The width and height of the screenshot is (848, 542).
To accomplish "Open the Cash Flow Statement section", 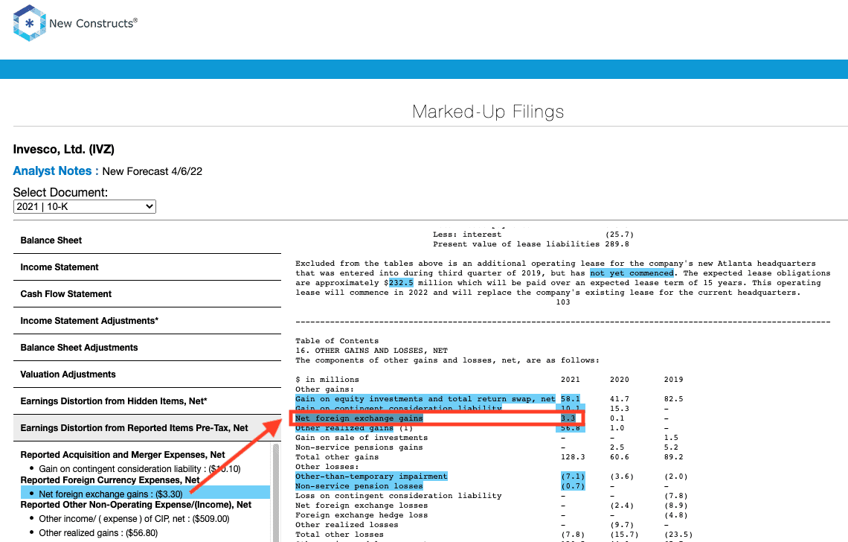I will pyautogui.click(x=147, y=294).
